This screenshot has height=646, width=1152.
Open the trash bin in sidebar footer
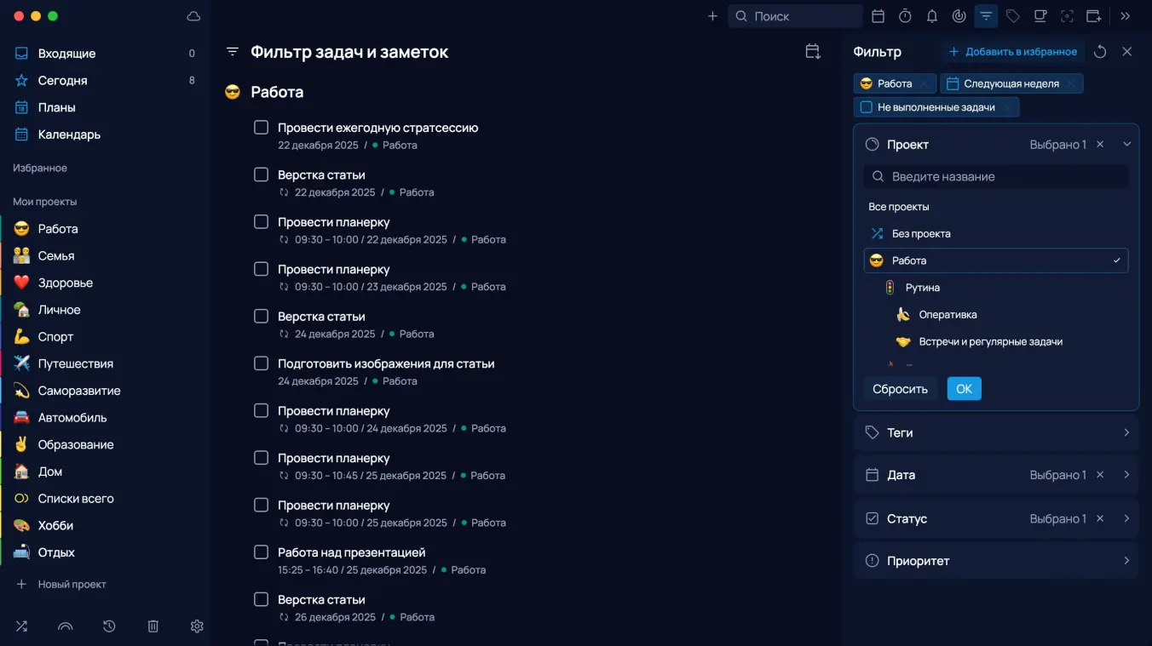click(x=153, y=626)
